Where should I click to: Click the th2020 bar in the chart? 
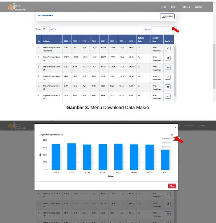tap(165, 159)
